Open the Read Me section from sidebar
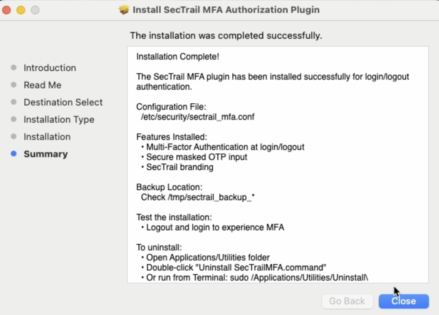 [x=42, y=85]
